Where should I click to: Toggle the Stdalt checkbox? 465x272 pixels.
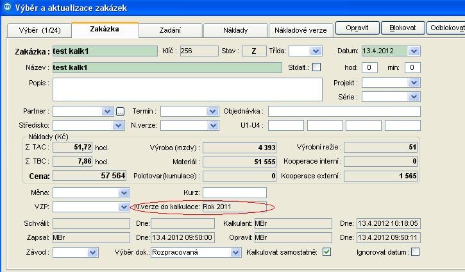(x=316, y=67)
